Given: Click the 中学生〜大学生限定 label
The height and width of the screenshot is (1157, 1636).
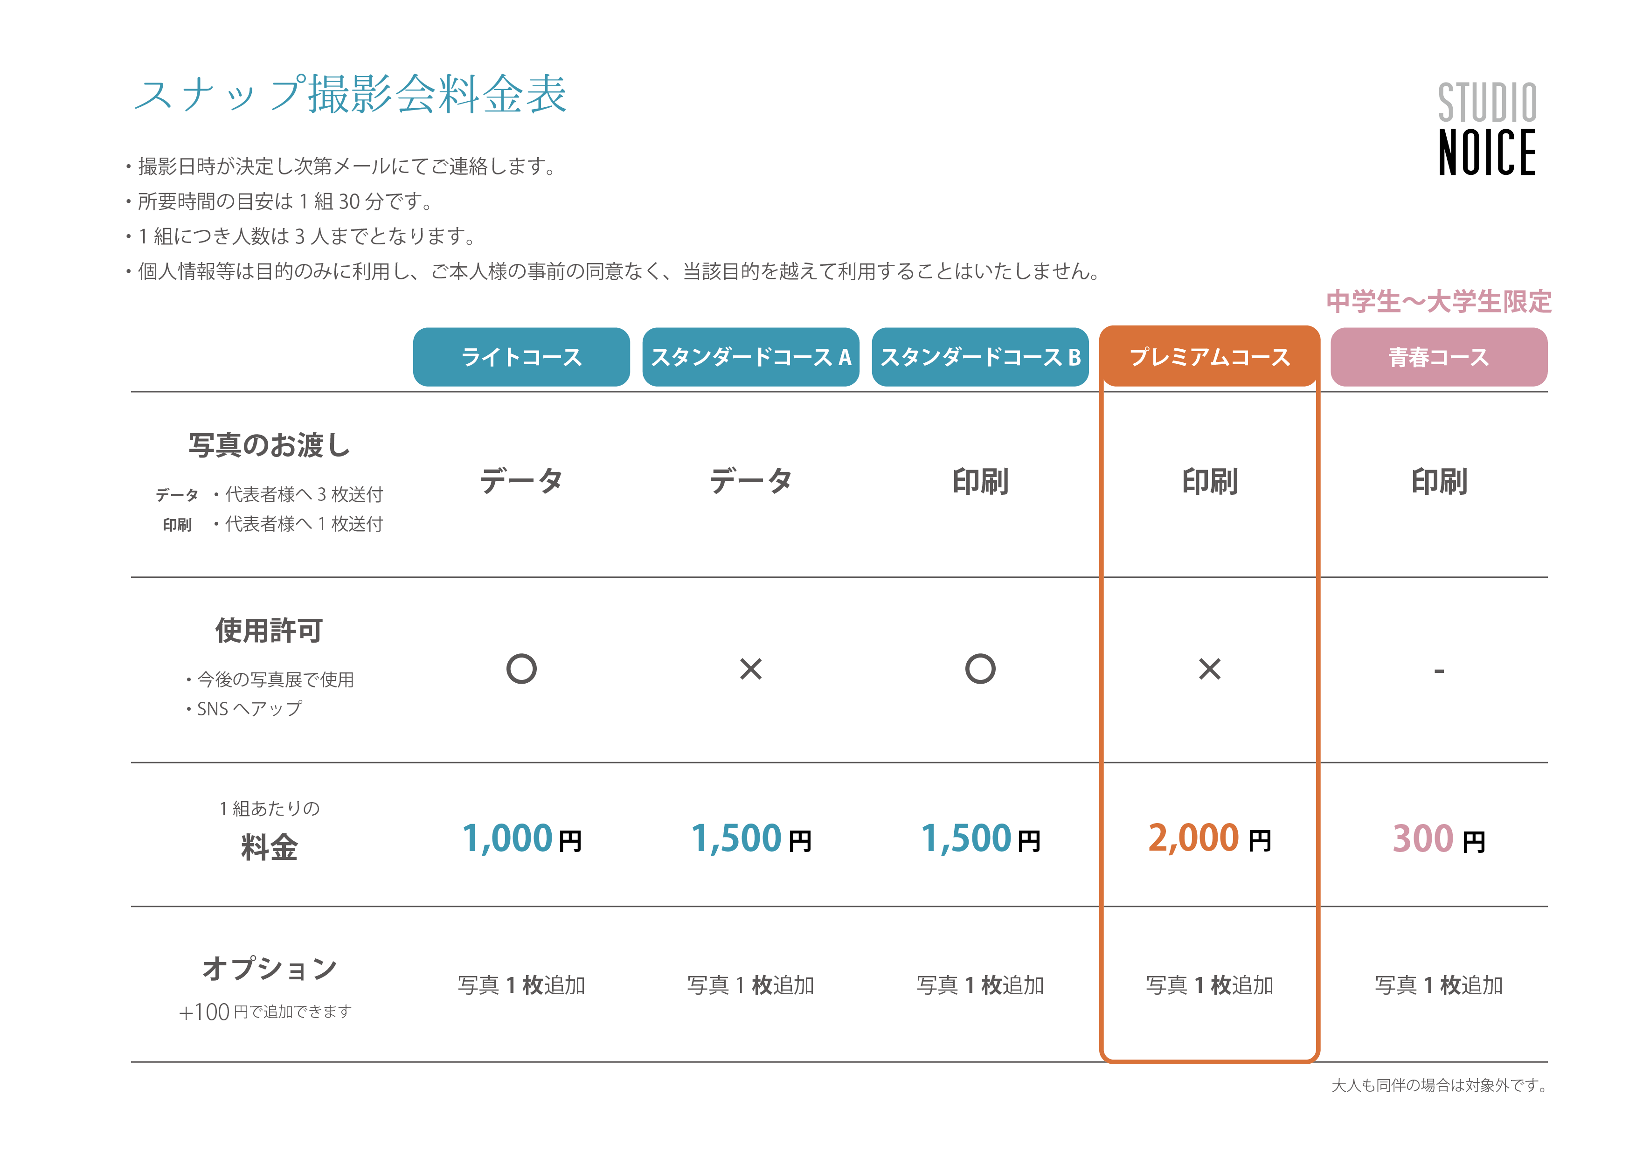Looking at the screenshot, I should [1439, 302].
